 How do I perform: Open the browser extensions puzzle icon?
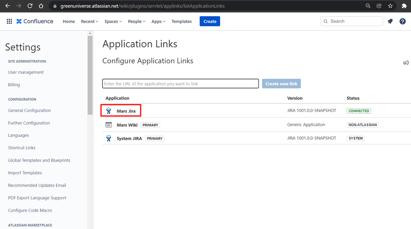pos(404,6)
